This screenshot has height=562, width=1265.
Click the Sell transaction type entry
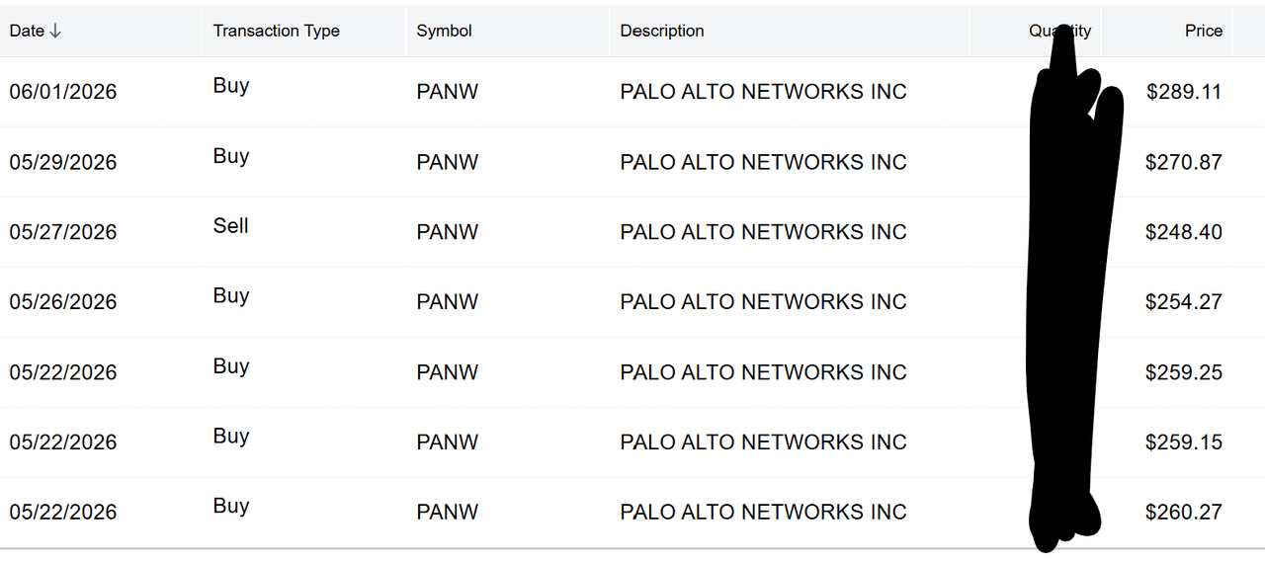[230, 226]
